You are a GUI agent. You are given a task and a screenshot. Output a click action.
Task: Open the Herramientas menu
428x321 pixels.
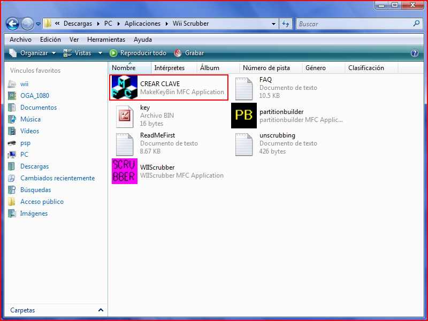click(x=106, y=40)
